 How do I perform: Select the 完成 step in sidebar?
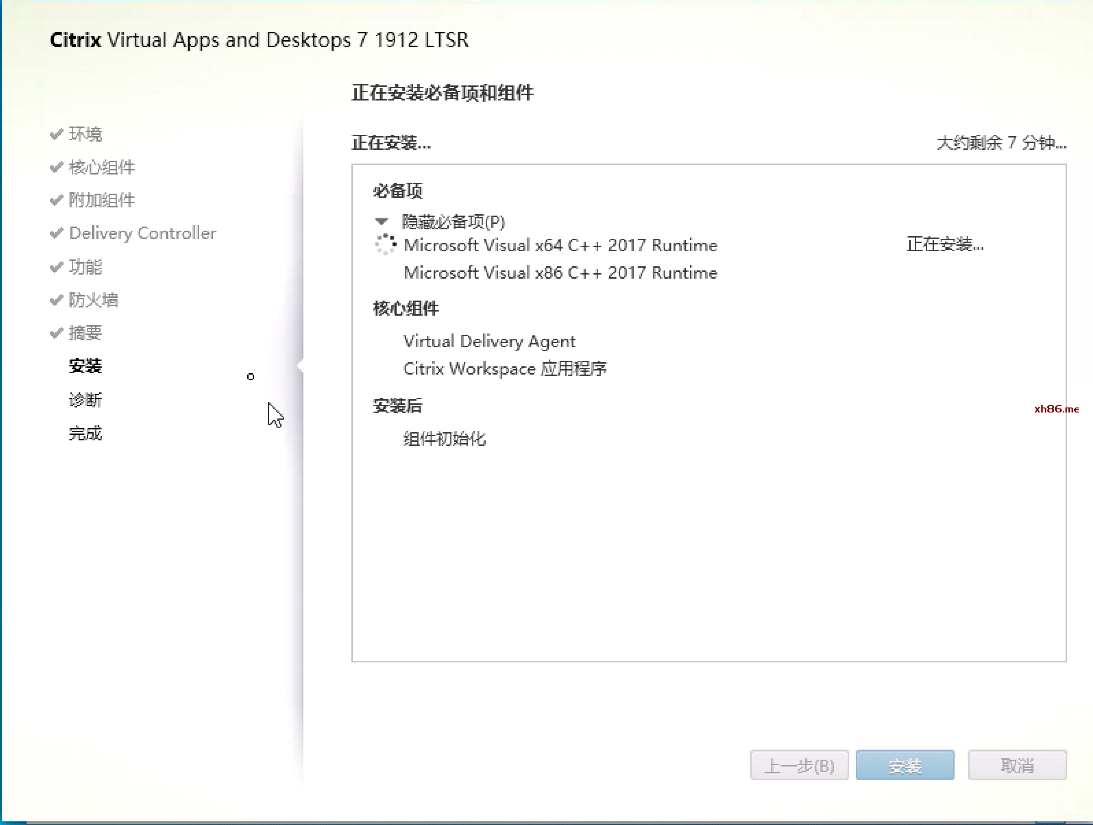tap(85, 433)
